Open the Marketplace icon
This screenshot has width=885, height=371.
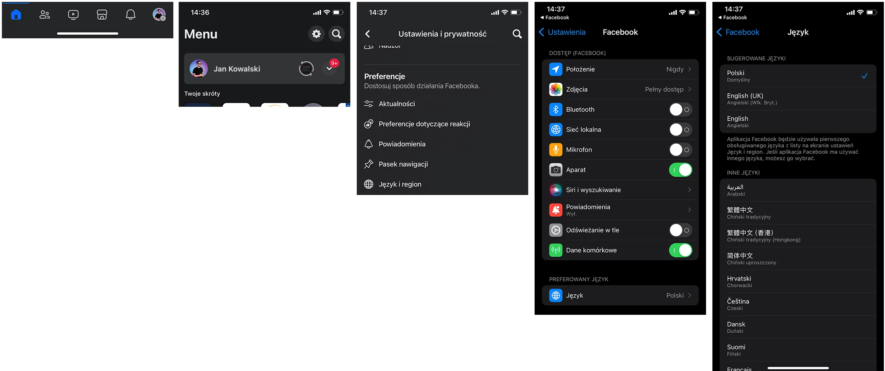click(x=102, y=15)
